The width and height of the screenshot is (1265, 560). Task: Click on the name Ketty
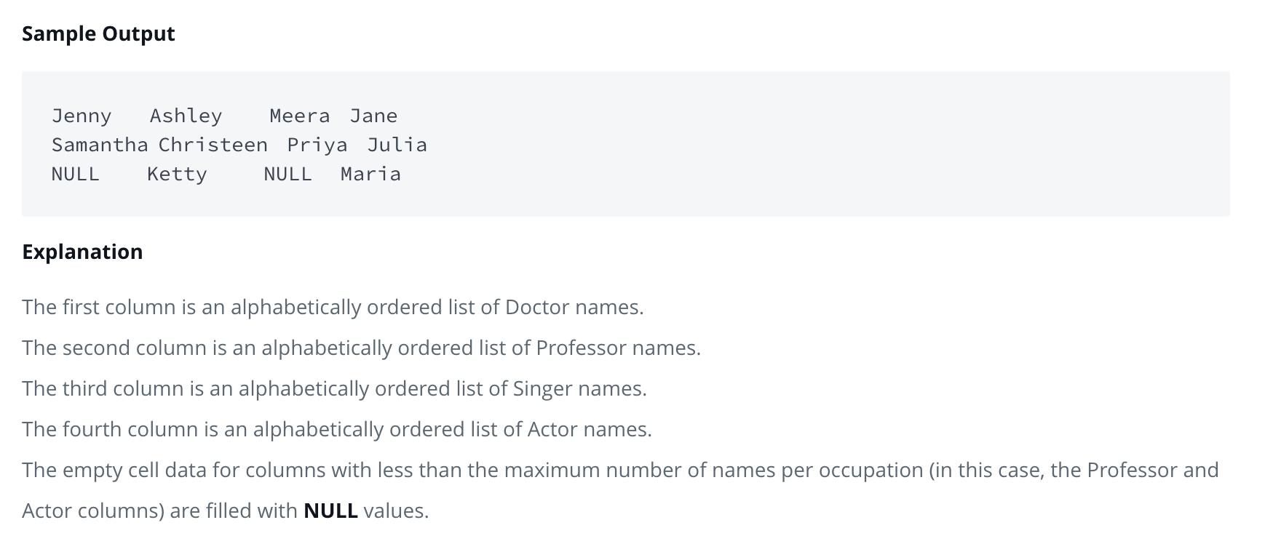click(x=177, y=174)
